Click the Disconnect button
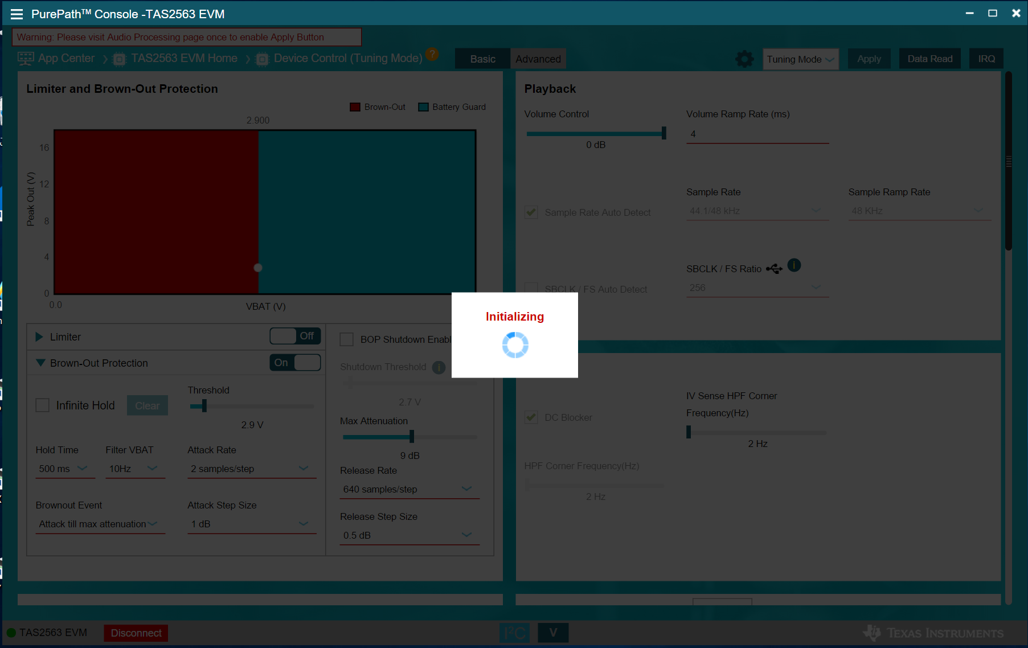Screen dimensions: 1028x648 click(x=136, y=633)
